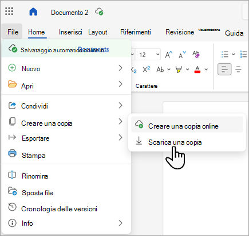Image resolution: width=249 pixels, height=236 pixels.
Task: Open the bullet style dropdown arrow
Action: pos(234,55)
